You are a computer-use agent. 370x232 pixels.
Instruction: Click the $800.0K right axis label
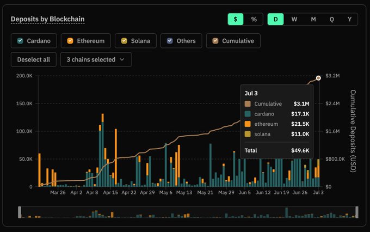pyautogui.click(x=335, y=159)
